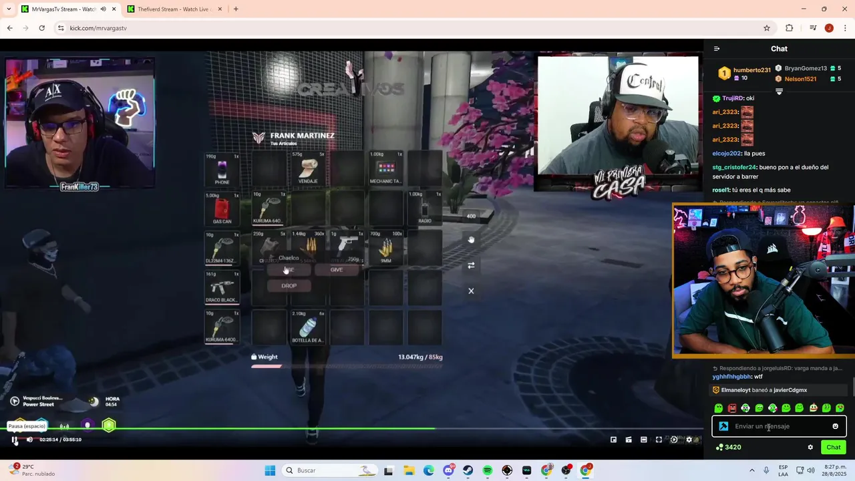Expand the gift leaderboard arrow
Viewport: 855px width, 481px height.
pos(779,92)
